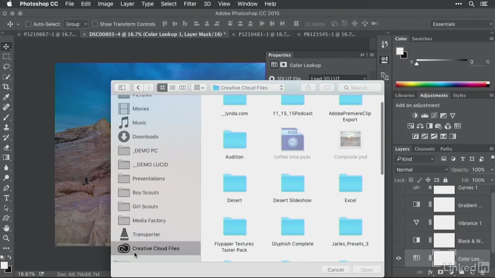Open the Opacity value dropdown

tap(492, 170)
